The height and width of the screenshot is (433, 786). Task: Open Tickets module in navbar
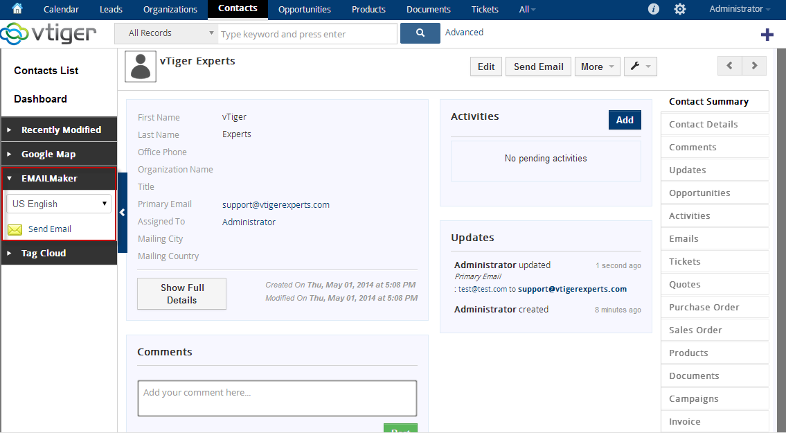pos(485,9)
